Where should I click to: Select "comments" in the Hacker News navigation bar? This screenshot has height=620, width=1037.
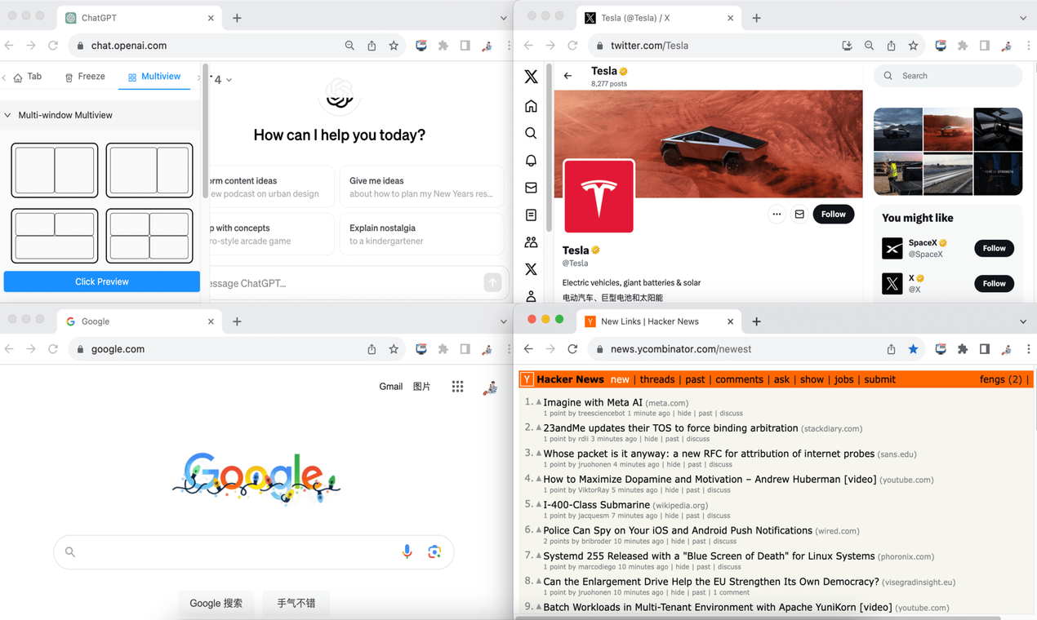(739, 379)
